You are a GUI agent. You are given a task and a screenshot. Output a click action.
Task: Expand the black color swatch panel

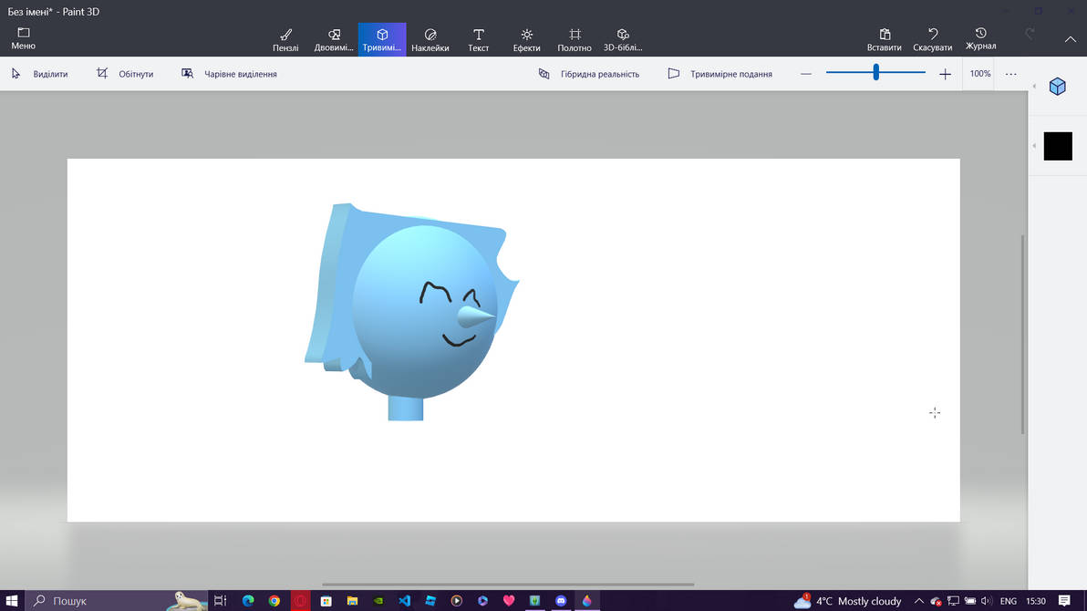1058,146
